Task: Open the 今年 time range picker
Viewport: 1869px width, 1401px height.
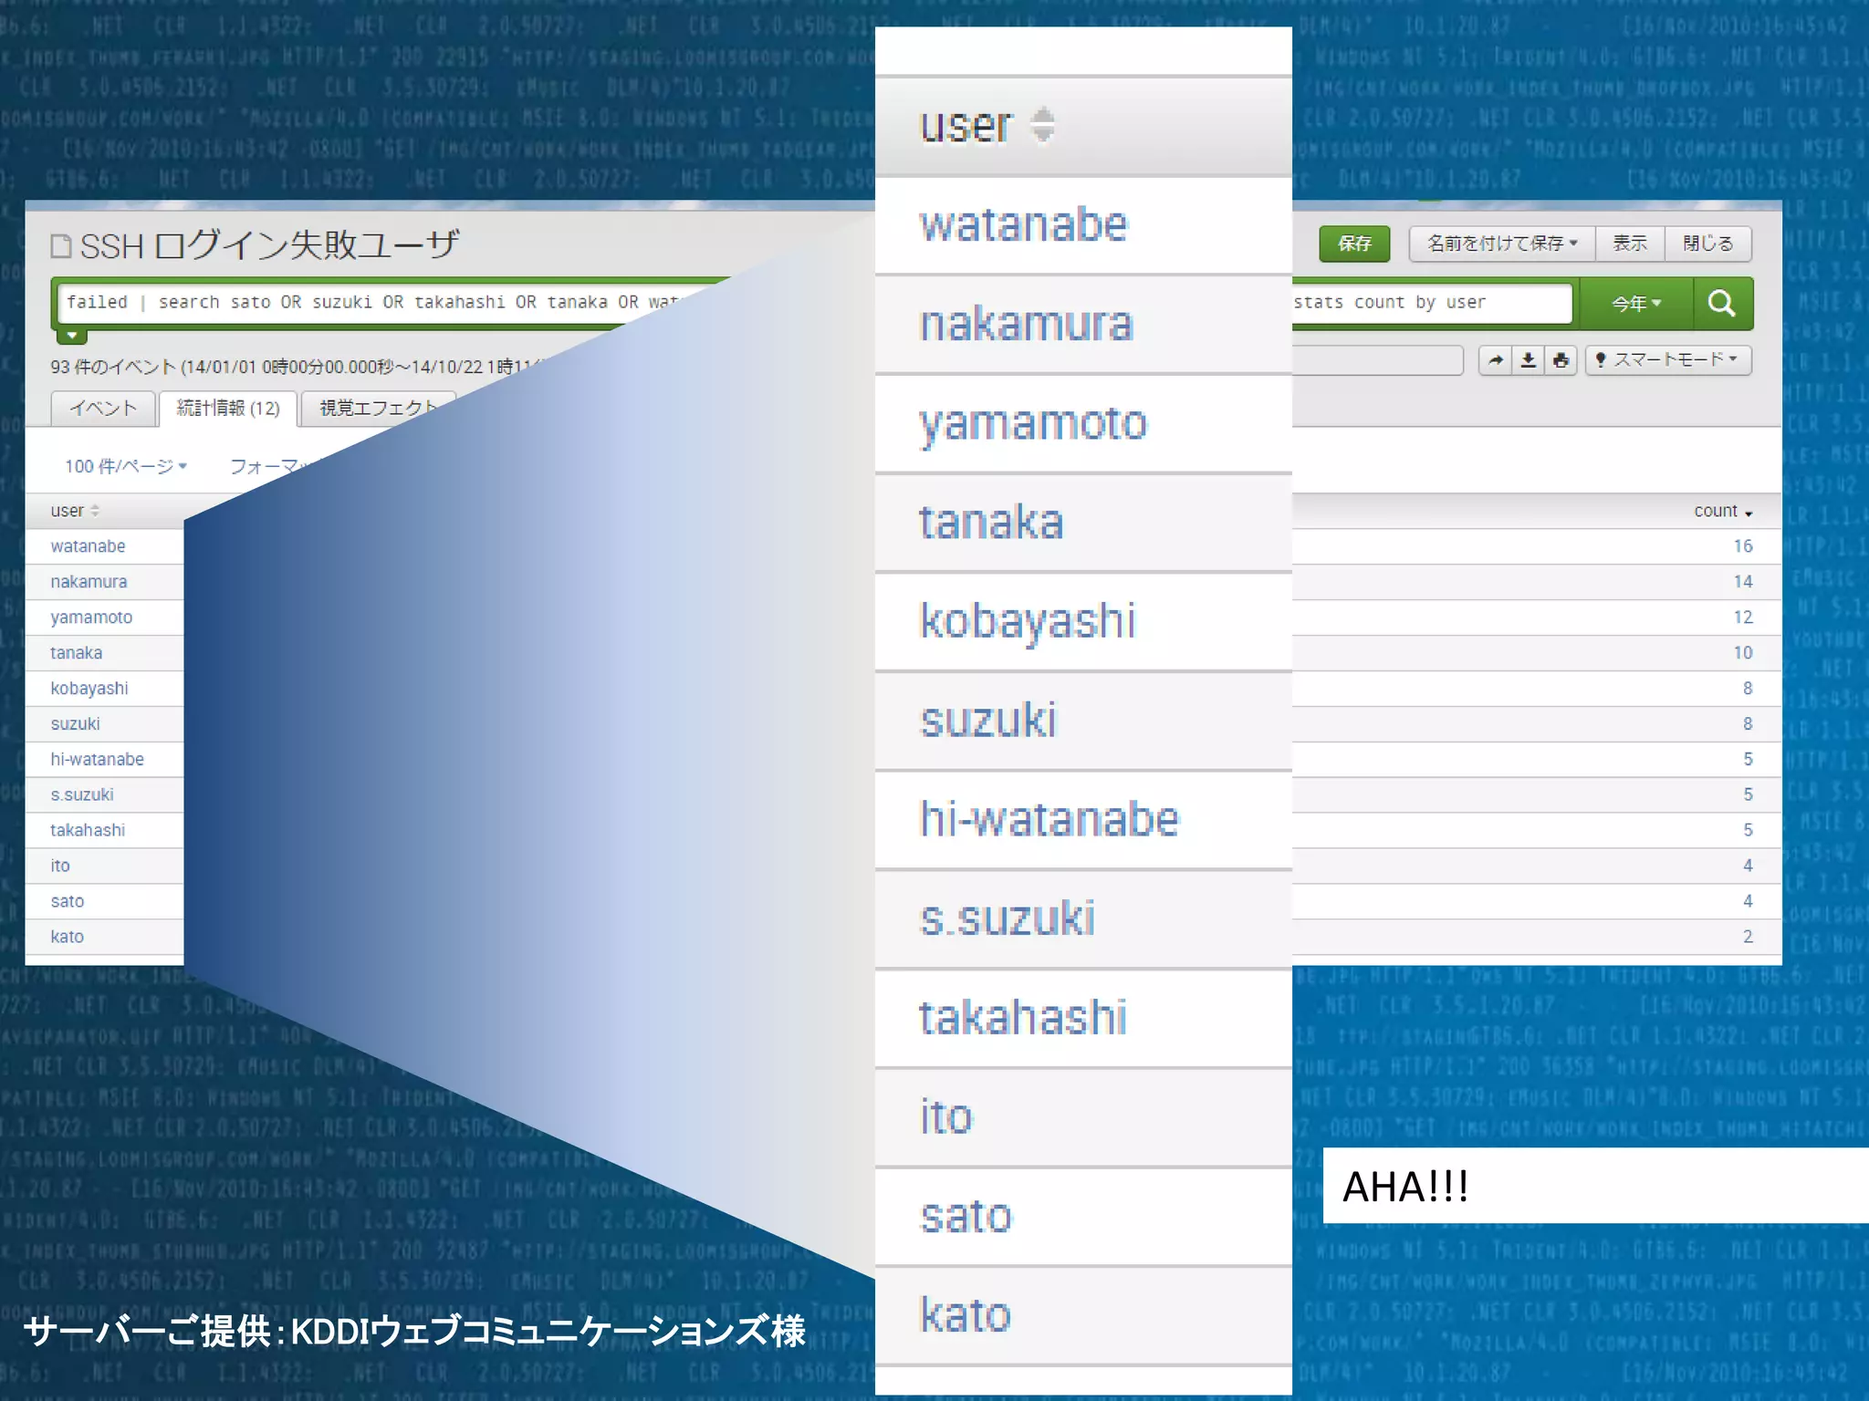Action: pyautogui.click(x=1637, y=303)
